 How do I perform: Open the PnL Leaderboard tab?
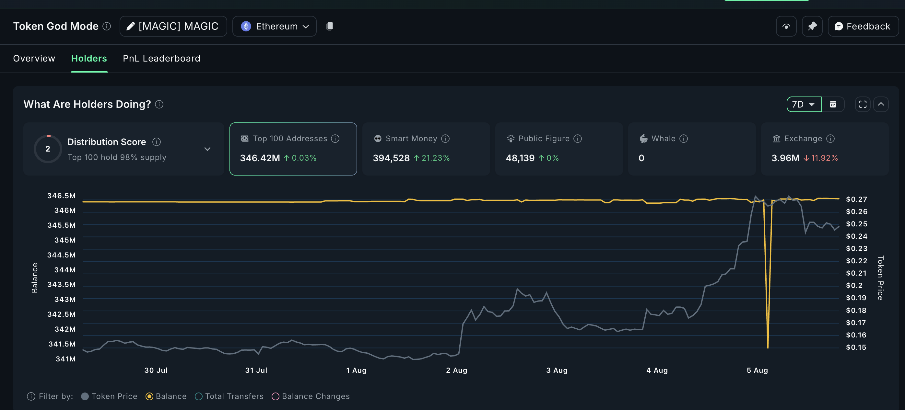coord(161,58)
